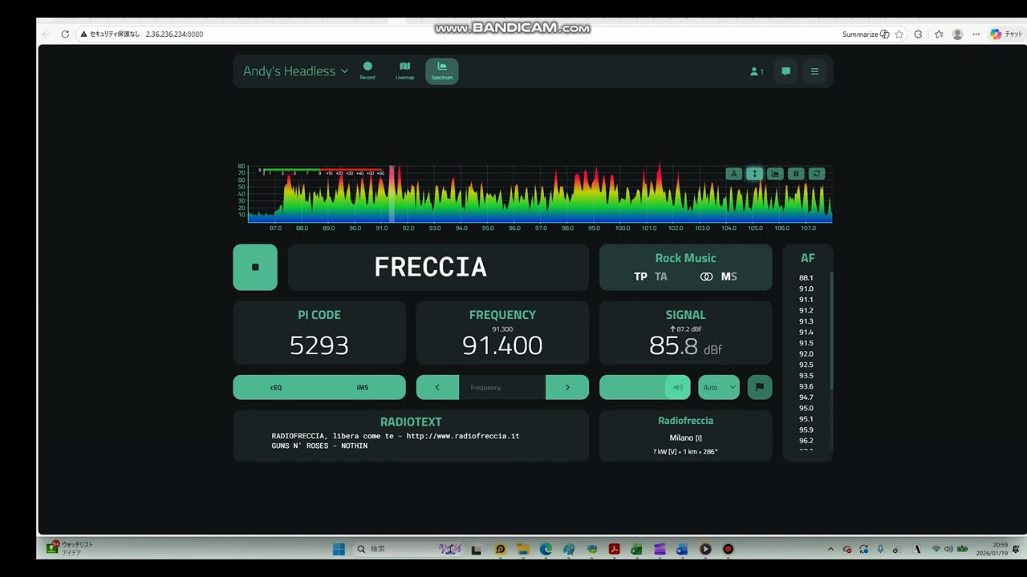Toggle spectrum vertical scale arrows button
This screenshot has width=1027, height=577.
(754, 174)
